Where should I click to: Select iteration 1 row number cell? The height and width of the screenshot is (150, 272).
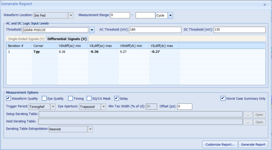pyautogui.click(x=19, y=52)
